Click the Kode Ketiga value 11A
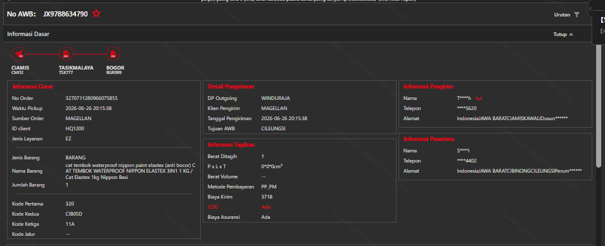This screenshot has height=246, width=605. click(x=70, y=224)
